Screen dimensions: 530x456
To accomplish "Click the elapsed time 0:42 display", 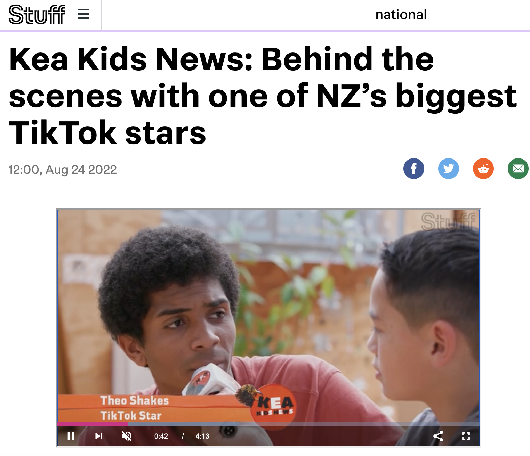I will pyautogui.click(x=161, y=436).
